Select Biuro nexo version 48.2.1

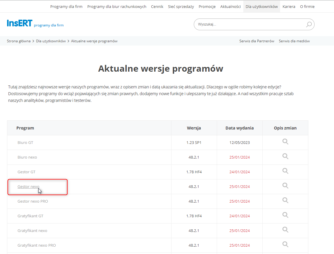click(x=194, y=157)
